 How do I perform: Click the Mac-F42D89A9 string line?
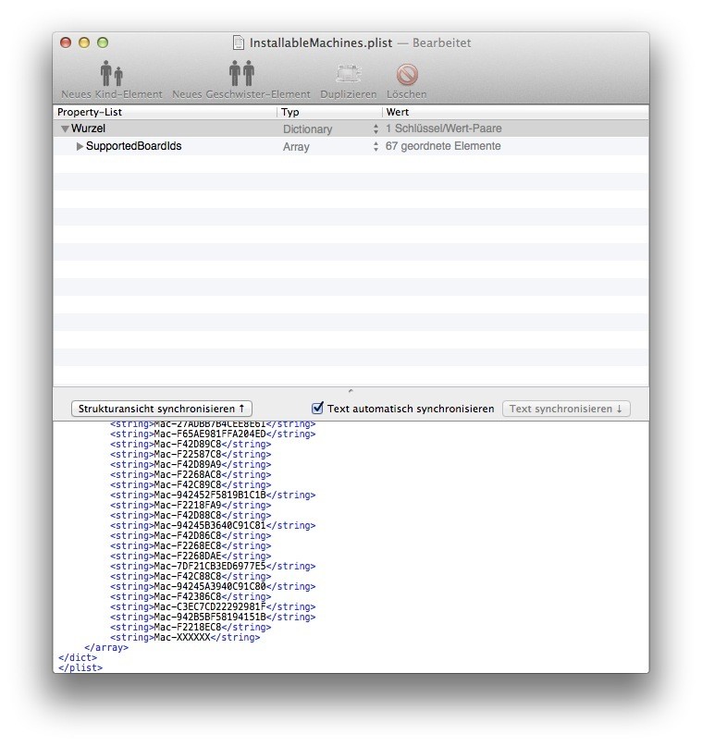point(191,464)
